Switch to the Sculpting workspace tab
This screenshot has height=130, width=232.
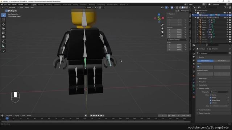[49, 5]
